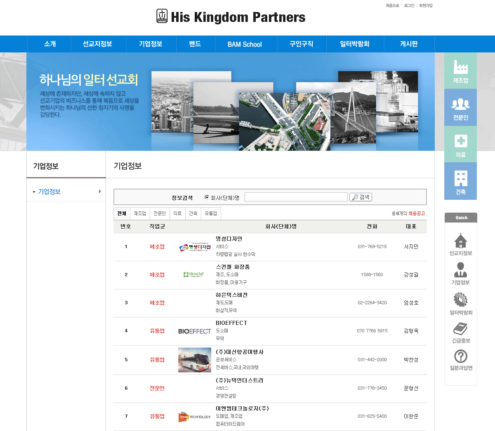Click phone number 031-776-3450
The width and height of the screenshot is (495, 431).
coord(372,388)
